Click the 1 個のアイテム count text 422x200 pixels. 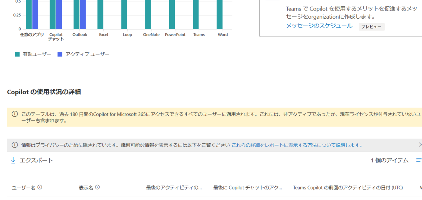point(390,160)
